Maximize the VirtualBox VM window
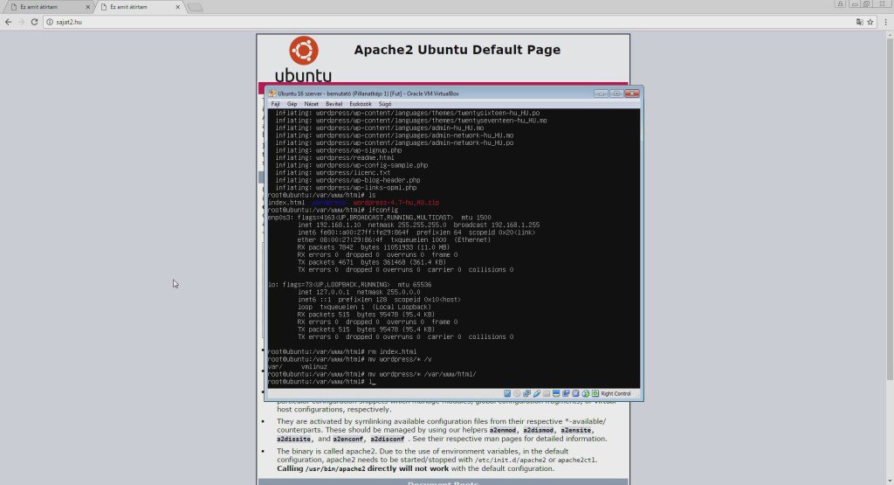The image size is (894, 485). (616, 94)
